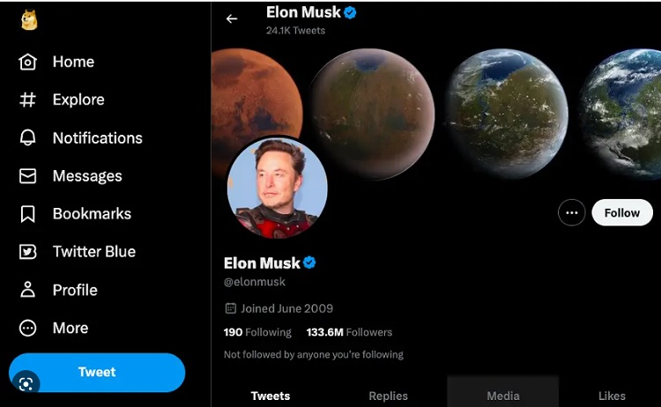Go back using the arrow icon
This screenshot has height=407, width=661.
click(232, 18)
